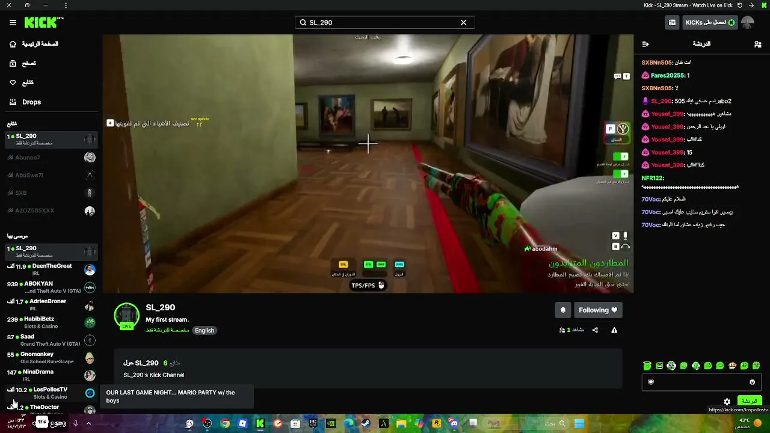770x433 pixels.
Task: Open the offline channel AZOZ505XXX
Action: click(51, 211)
